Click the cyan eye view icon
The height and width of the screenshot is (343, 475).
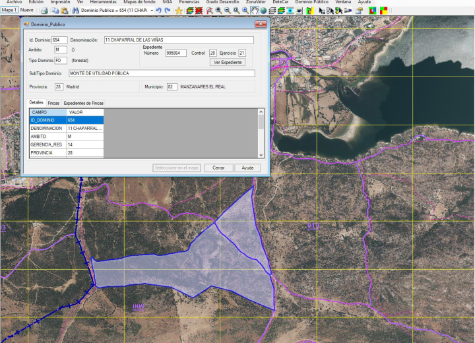coord(290,11)
